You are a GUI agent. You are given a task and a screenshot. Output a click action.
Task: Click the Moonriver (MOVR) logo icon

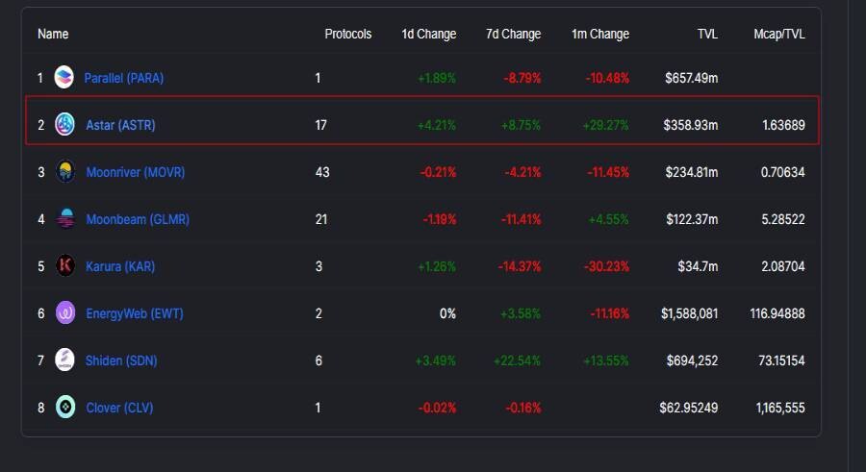tap(65, 172)
